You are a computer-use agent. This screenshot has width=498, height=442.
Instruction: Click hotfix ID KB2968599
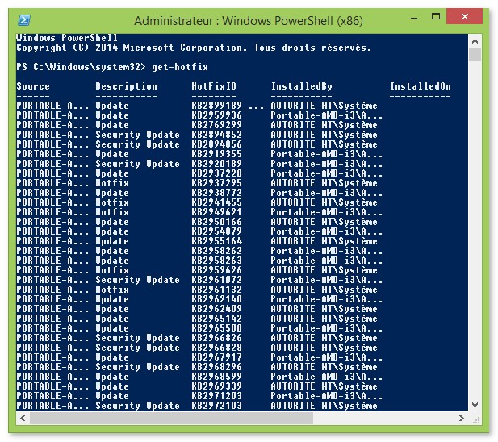216,377
